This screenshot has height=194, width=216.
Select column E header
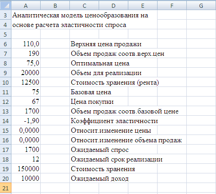tap(142, 5)
